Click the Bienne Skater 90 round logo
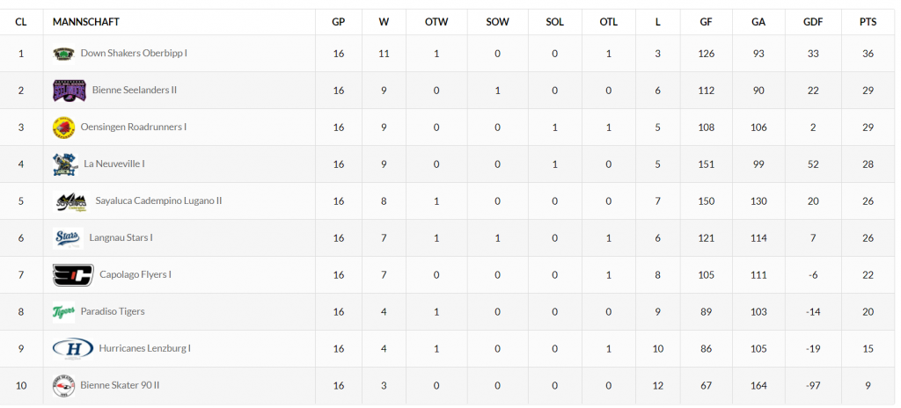Screen dimensions: 901x408 coord(63,386)
